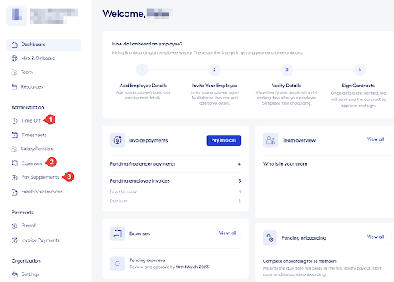Click the Resources calendar icon
Screen dimensions: 394x282
click(14, 87)
